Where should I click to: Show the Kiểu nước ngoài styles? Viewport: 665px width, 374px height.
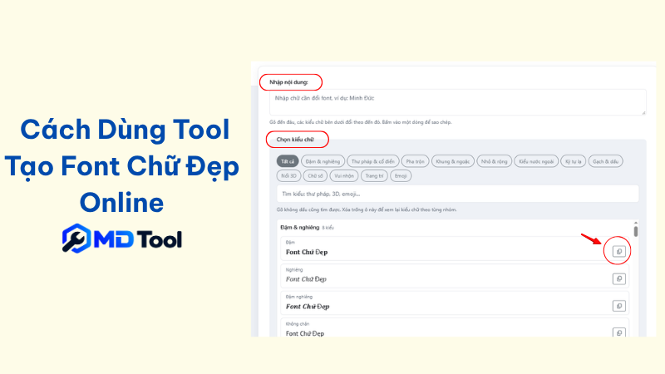[x=536, y=161]
